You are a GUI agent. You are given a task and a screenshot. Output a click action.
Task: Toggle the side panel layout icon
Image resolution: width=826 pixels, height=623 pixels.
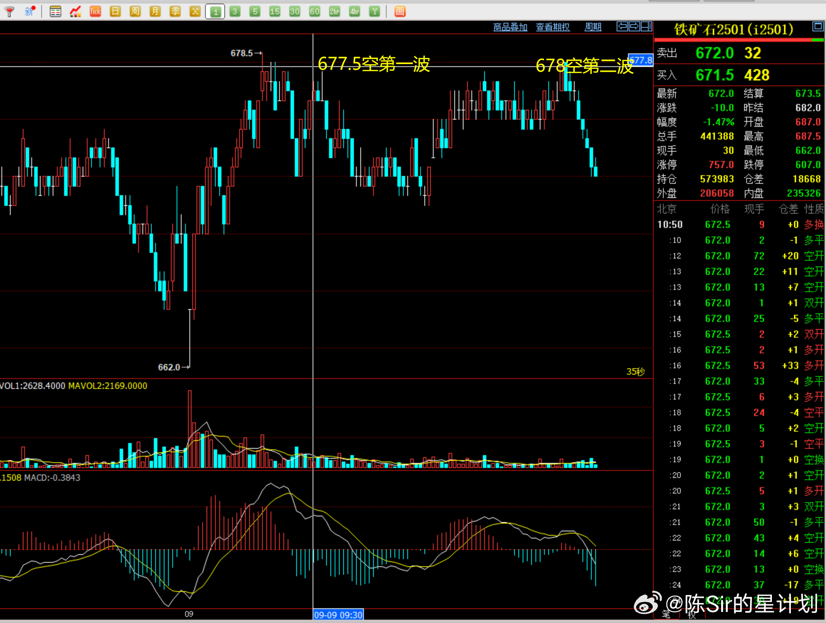tap(646, 27)
